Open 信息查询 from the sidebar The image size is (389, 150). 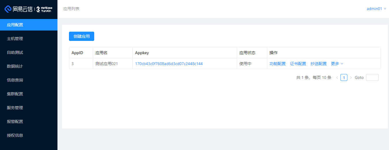(15, 80)
